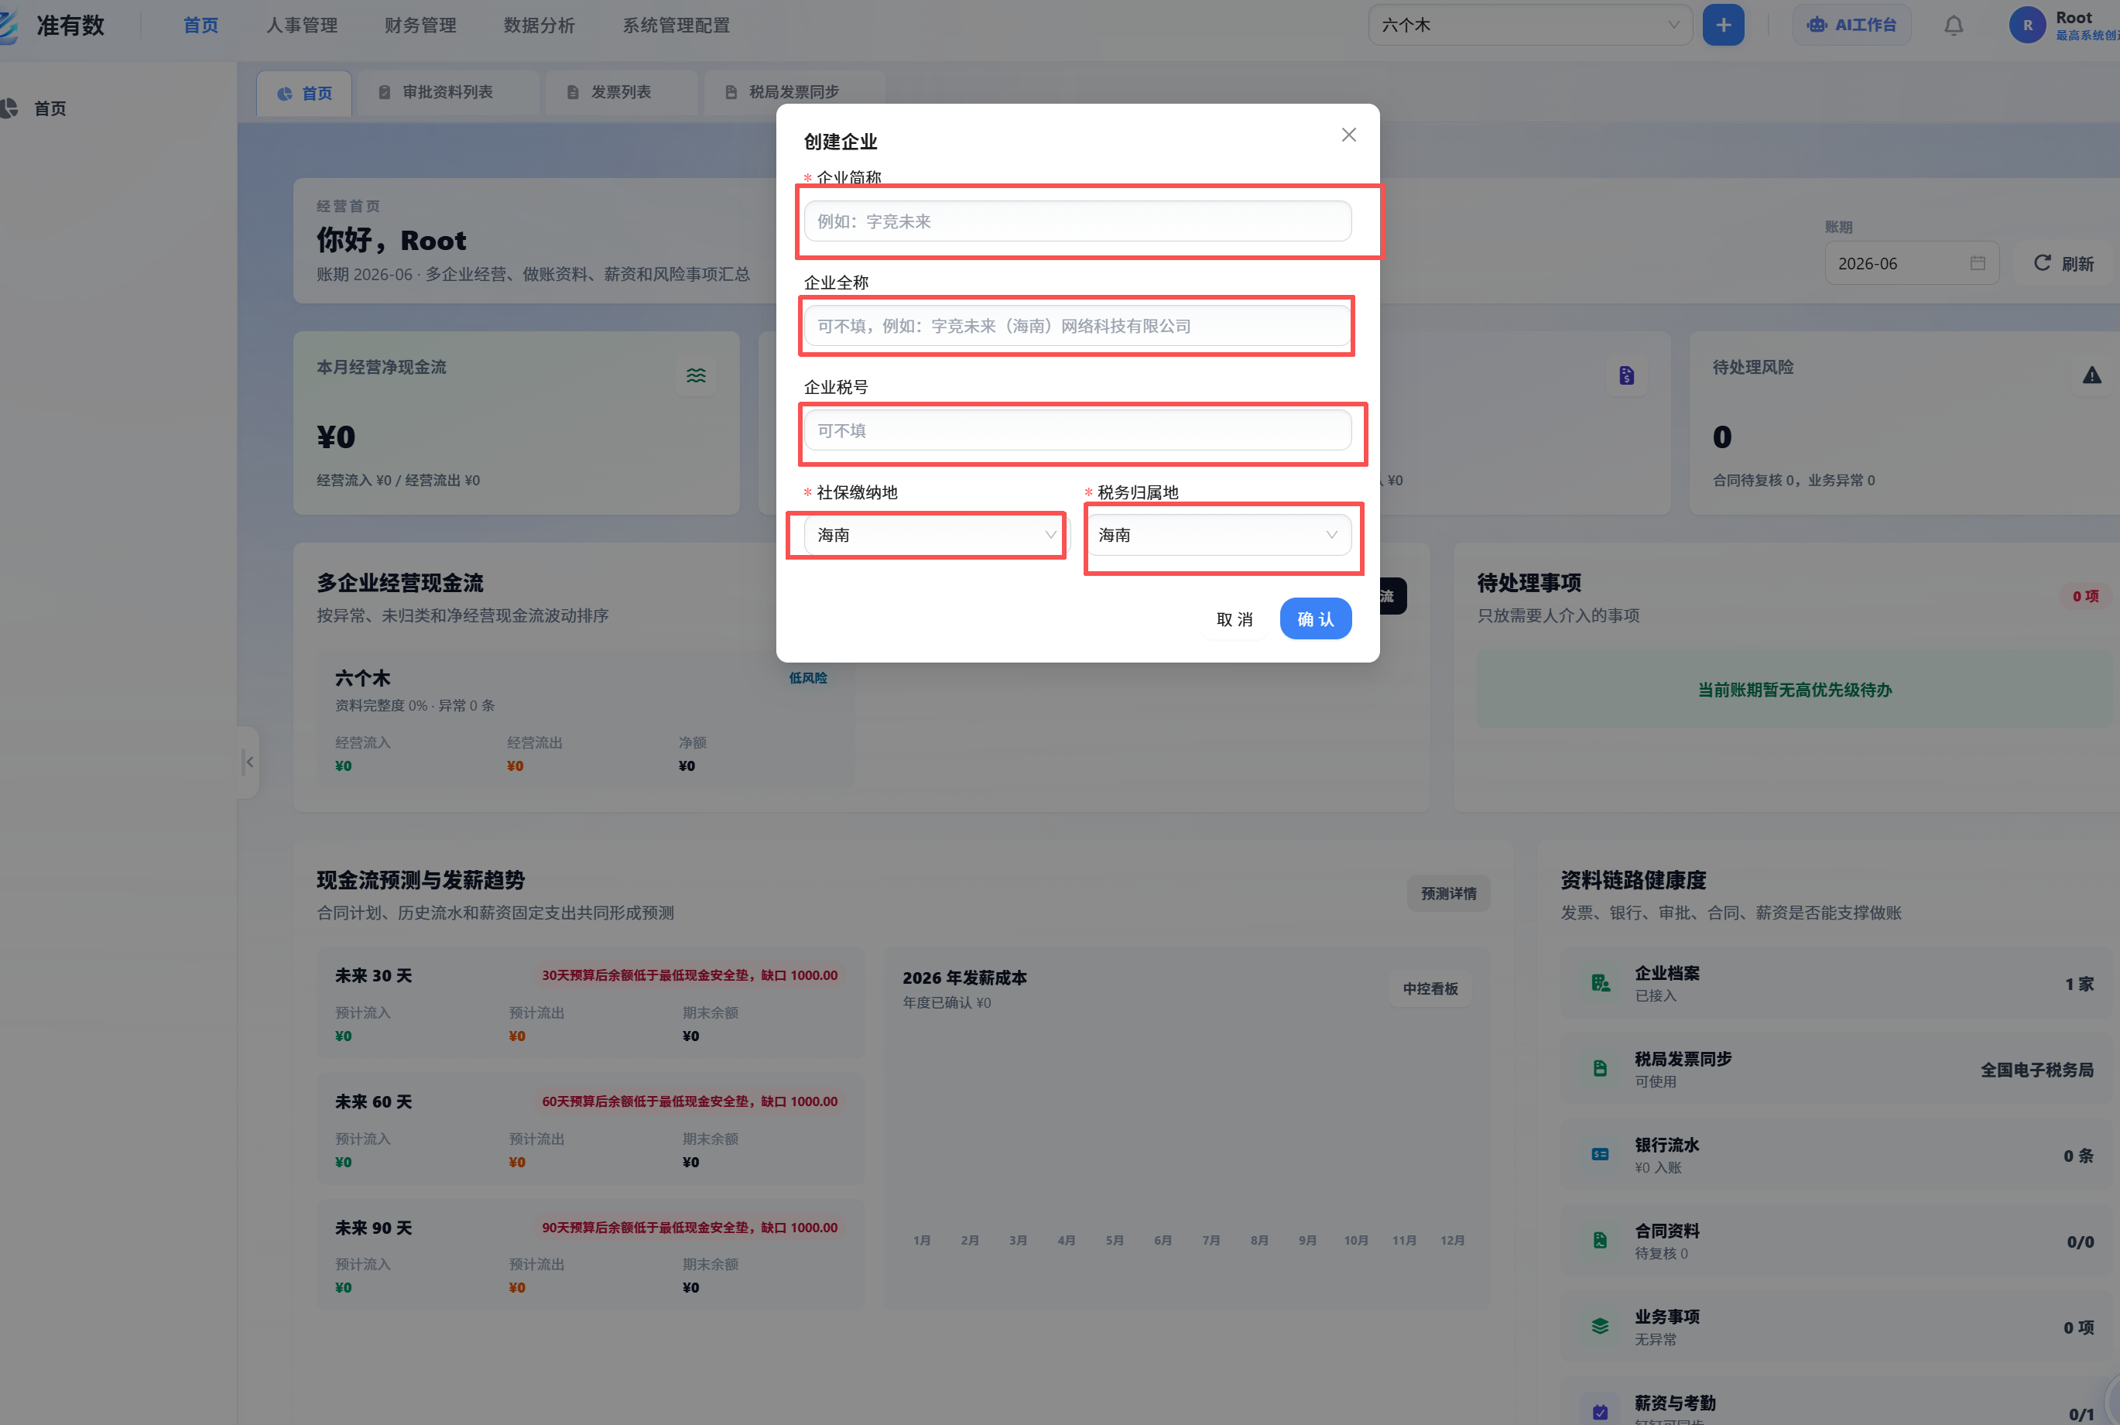Click the blue plus add-company icon
The height and width of the screenshot is (1425, 2120).
pos(1723,26)
